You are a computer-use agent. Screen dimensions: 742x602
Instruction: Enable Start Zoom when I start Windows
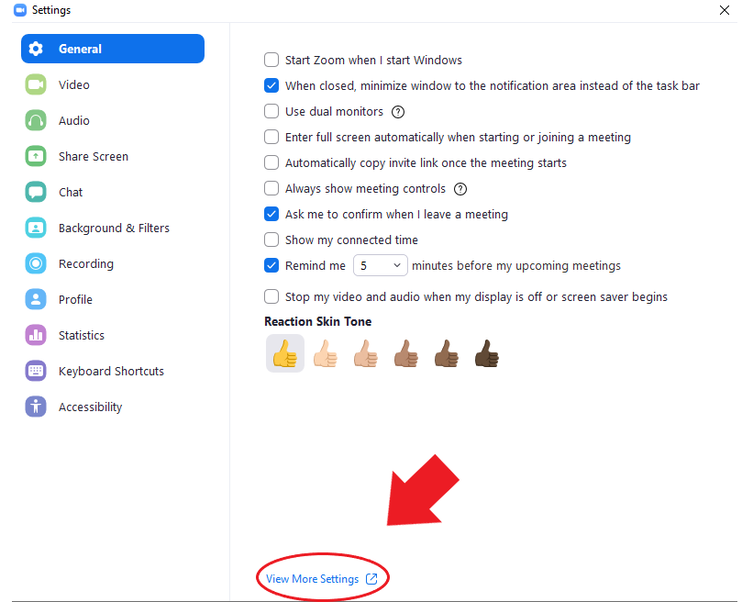[271, 60]
